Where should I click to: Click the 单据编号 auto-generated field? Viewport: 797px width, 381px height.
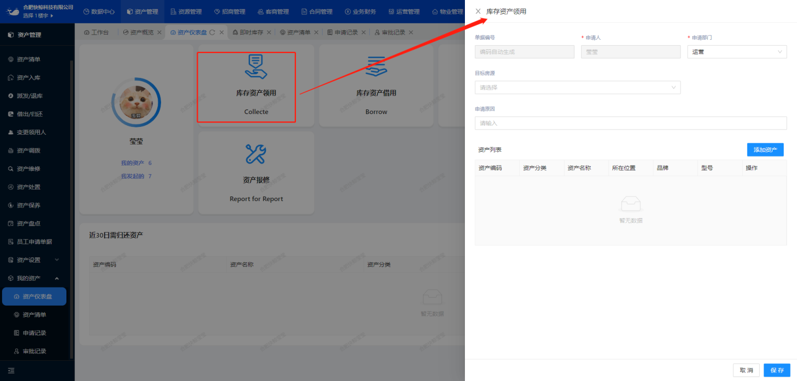tap(524, 51)
